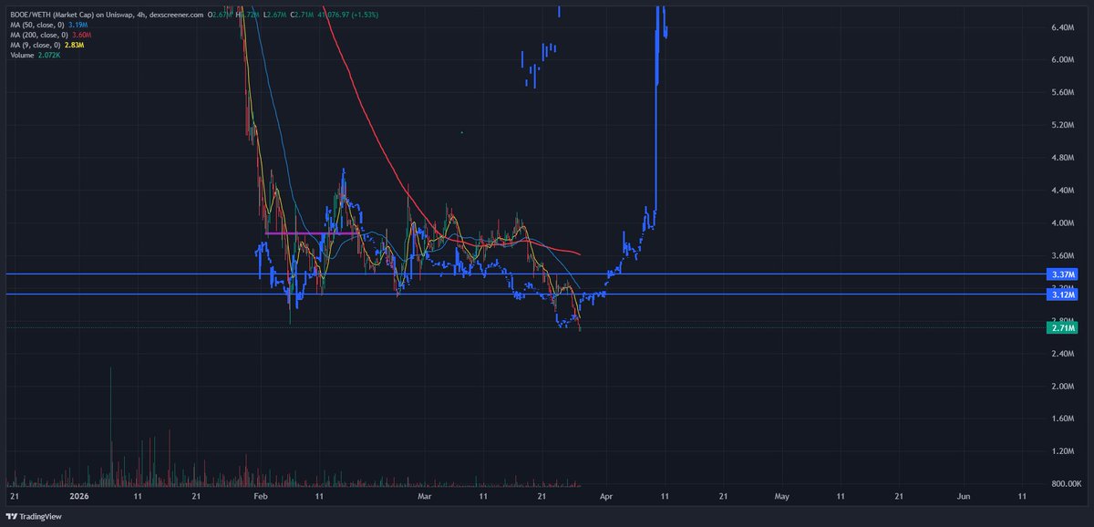
Task: Click the dexscreener.com text in the chart header
Action: tap(179, 14)
